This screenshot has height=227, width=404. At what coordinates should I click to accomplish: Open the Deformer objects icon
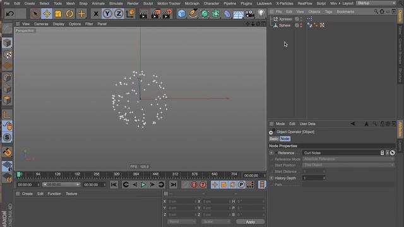227,14
